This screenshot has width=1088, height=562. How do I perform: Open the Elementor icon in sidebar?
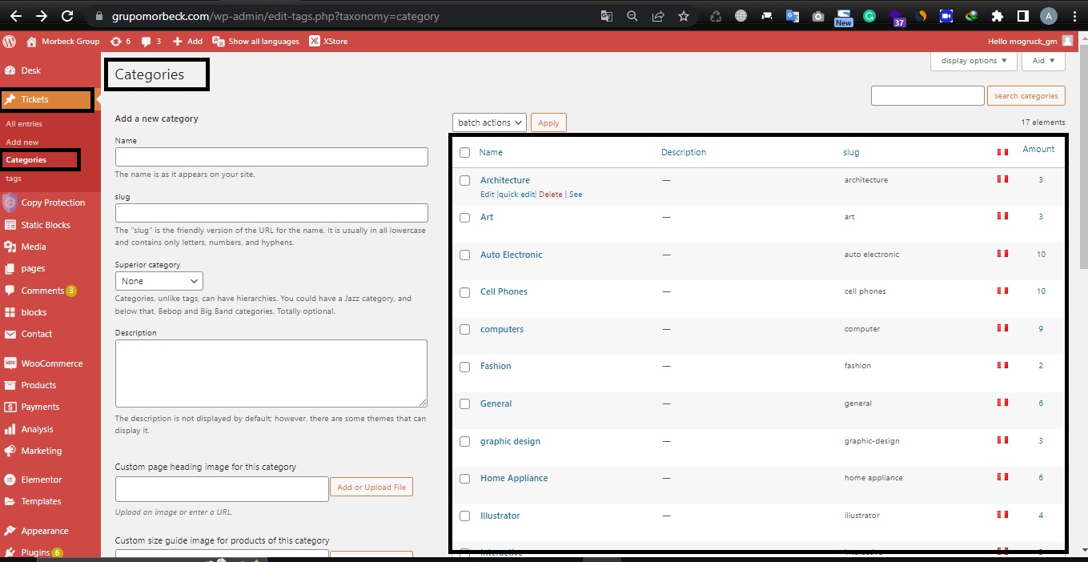(x=10, y=480)
